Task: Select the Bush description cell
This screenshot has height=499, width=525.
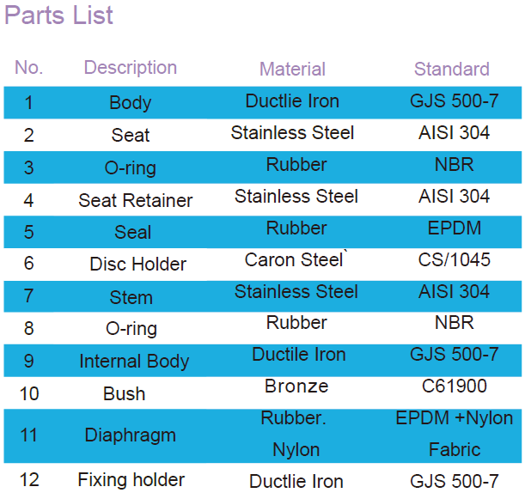Action: click(124, 394)
